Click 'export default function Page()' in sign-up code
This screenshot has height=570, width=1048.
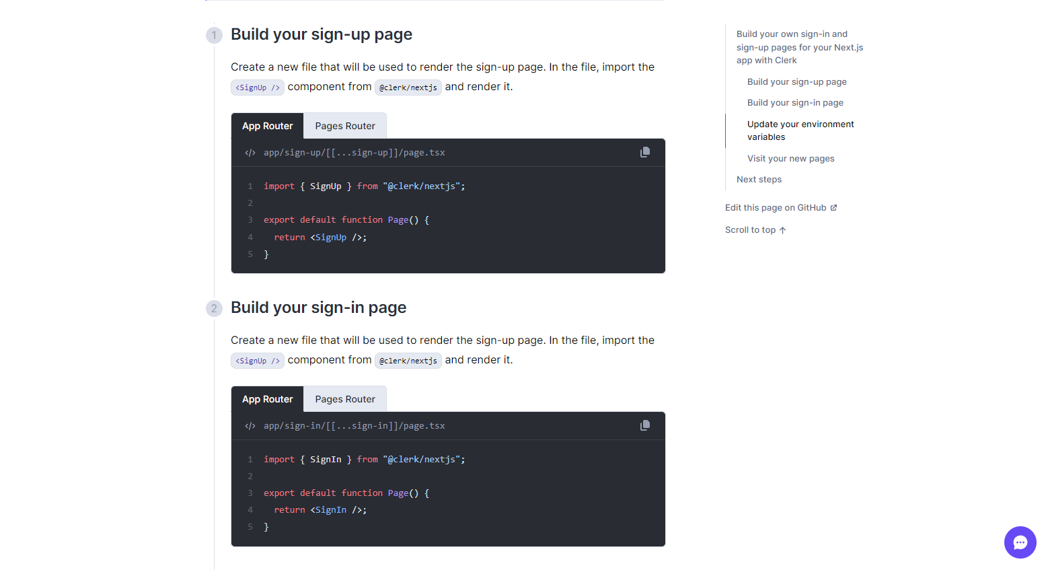click(346, 220)
